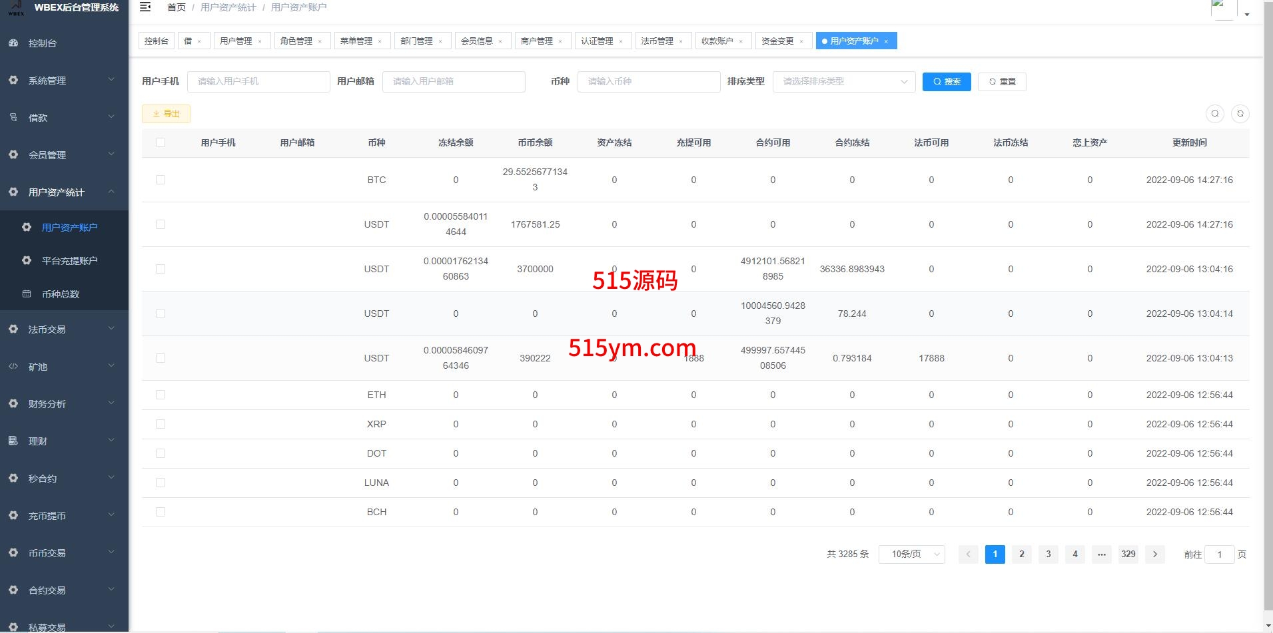Click the blue 搜索 search button

946,82
